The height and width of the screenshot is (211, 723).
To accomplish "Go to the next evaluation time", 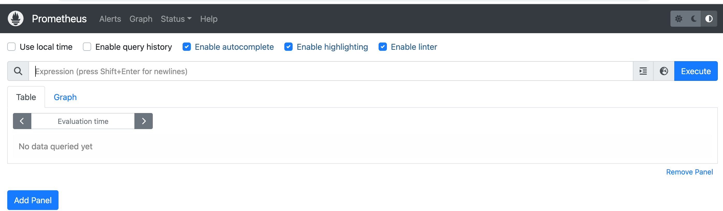I will tap(144, 121).
